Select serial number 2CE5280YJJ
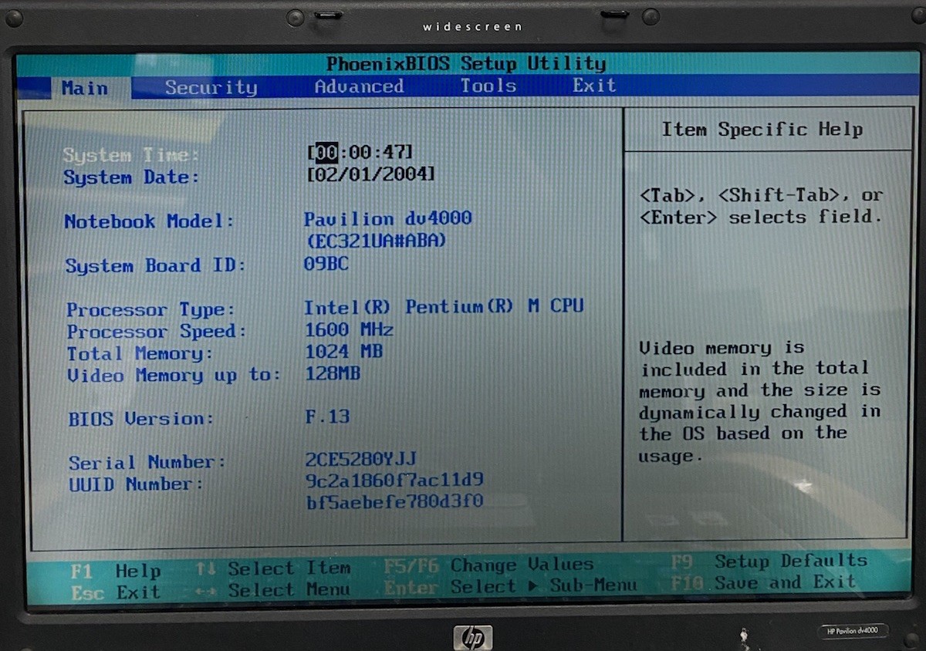Viewport: 926px width, 651px height. (361, 460)
